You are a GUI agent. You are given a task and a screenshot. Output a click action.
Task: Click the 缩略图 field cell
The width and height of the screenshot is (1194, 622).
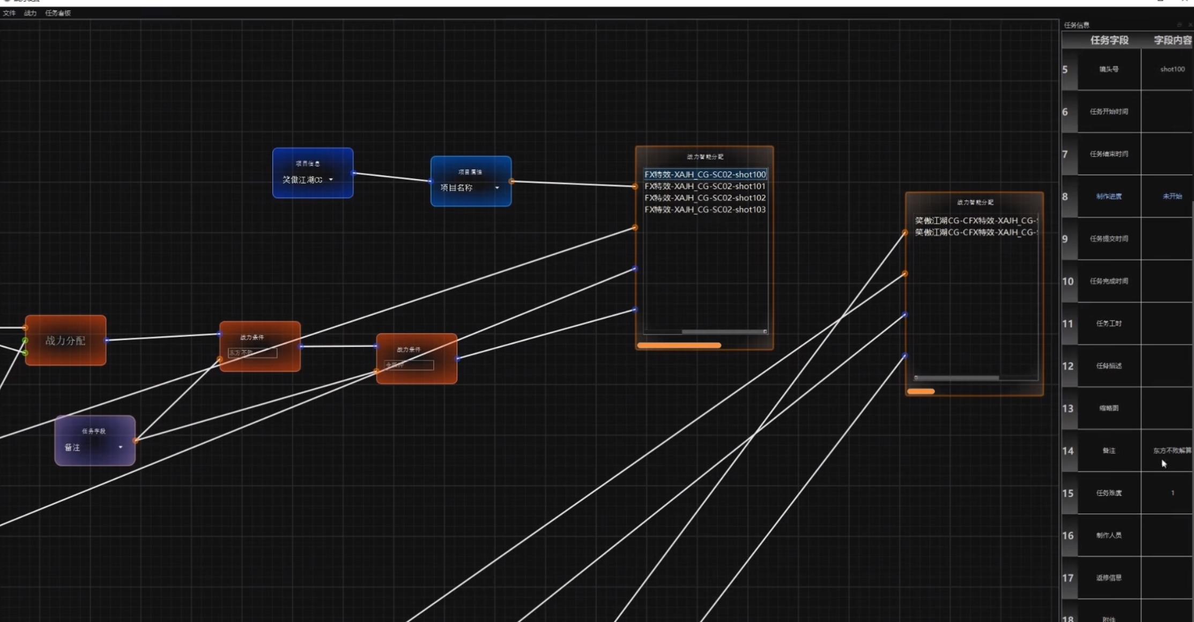(1109, 408)
